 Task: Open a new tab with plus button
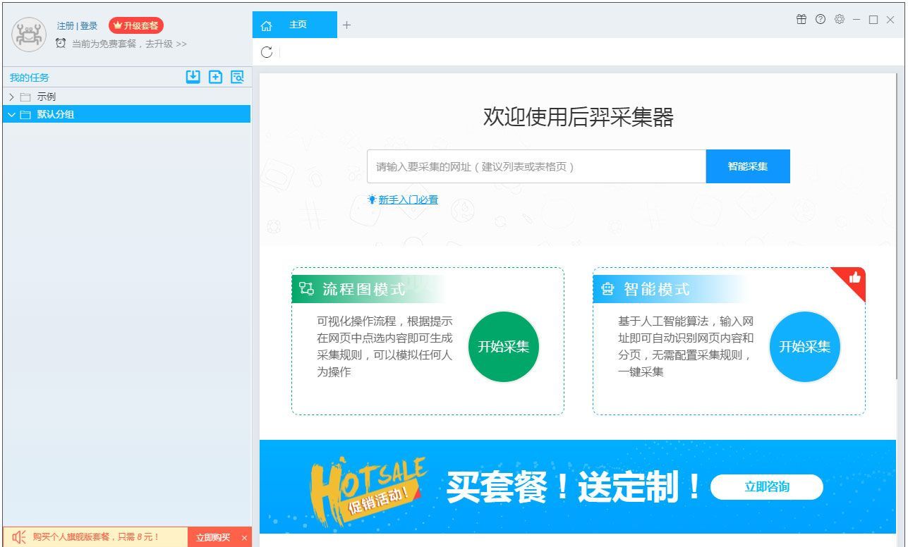346,25
